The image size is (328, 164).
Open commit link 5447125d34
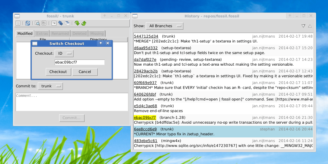146,36
